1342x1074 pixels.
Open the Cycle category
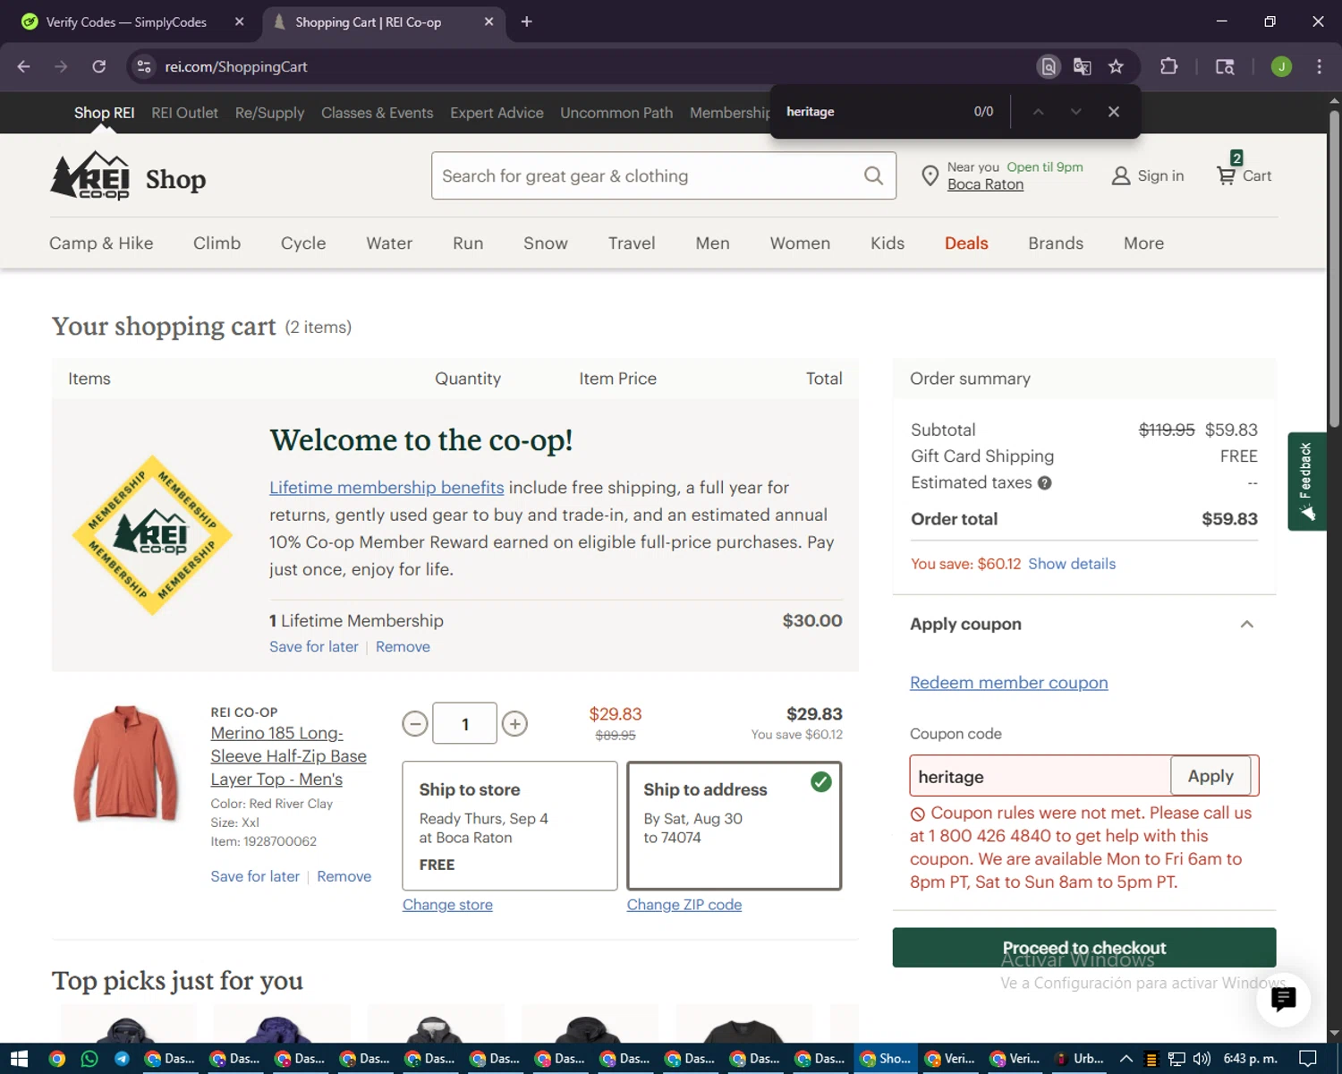click(x=303, y=243)
